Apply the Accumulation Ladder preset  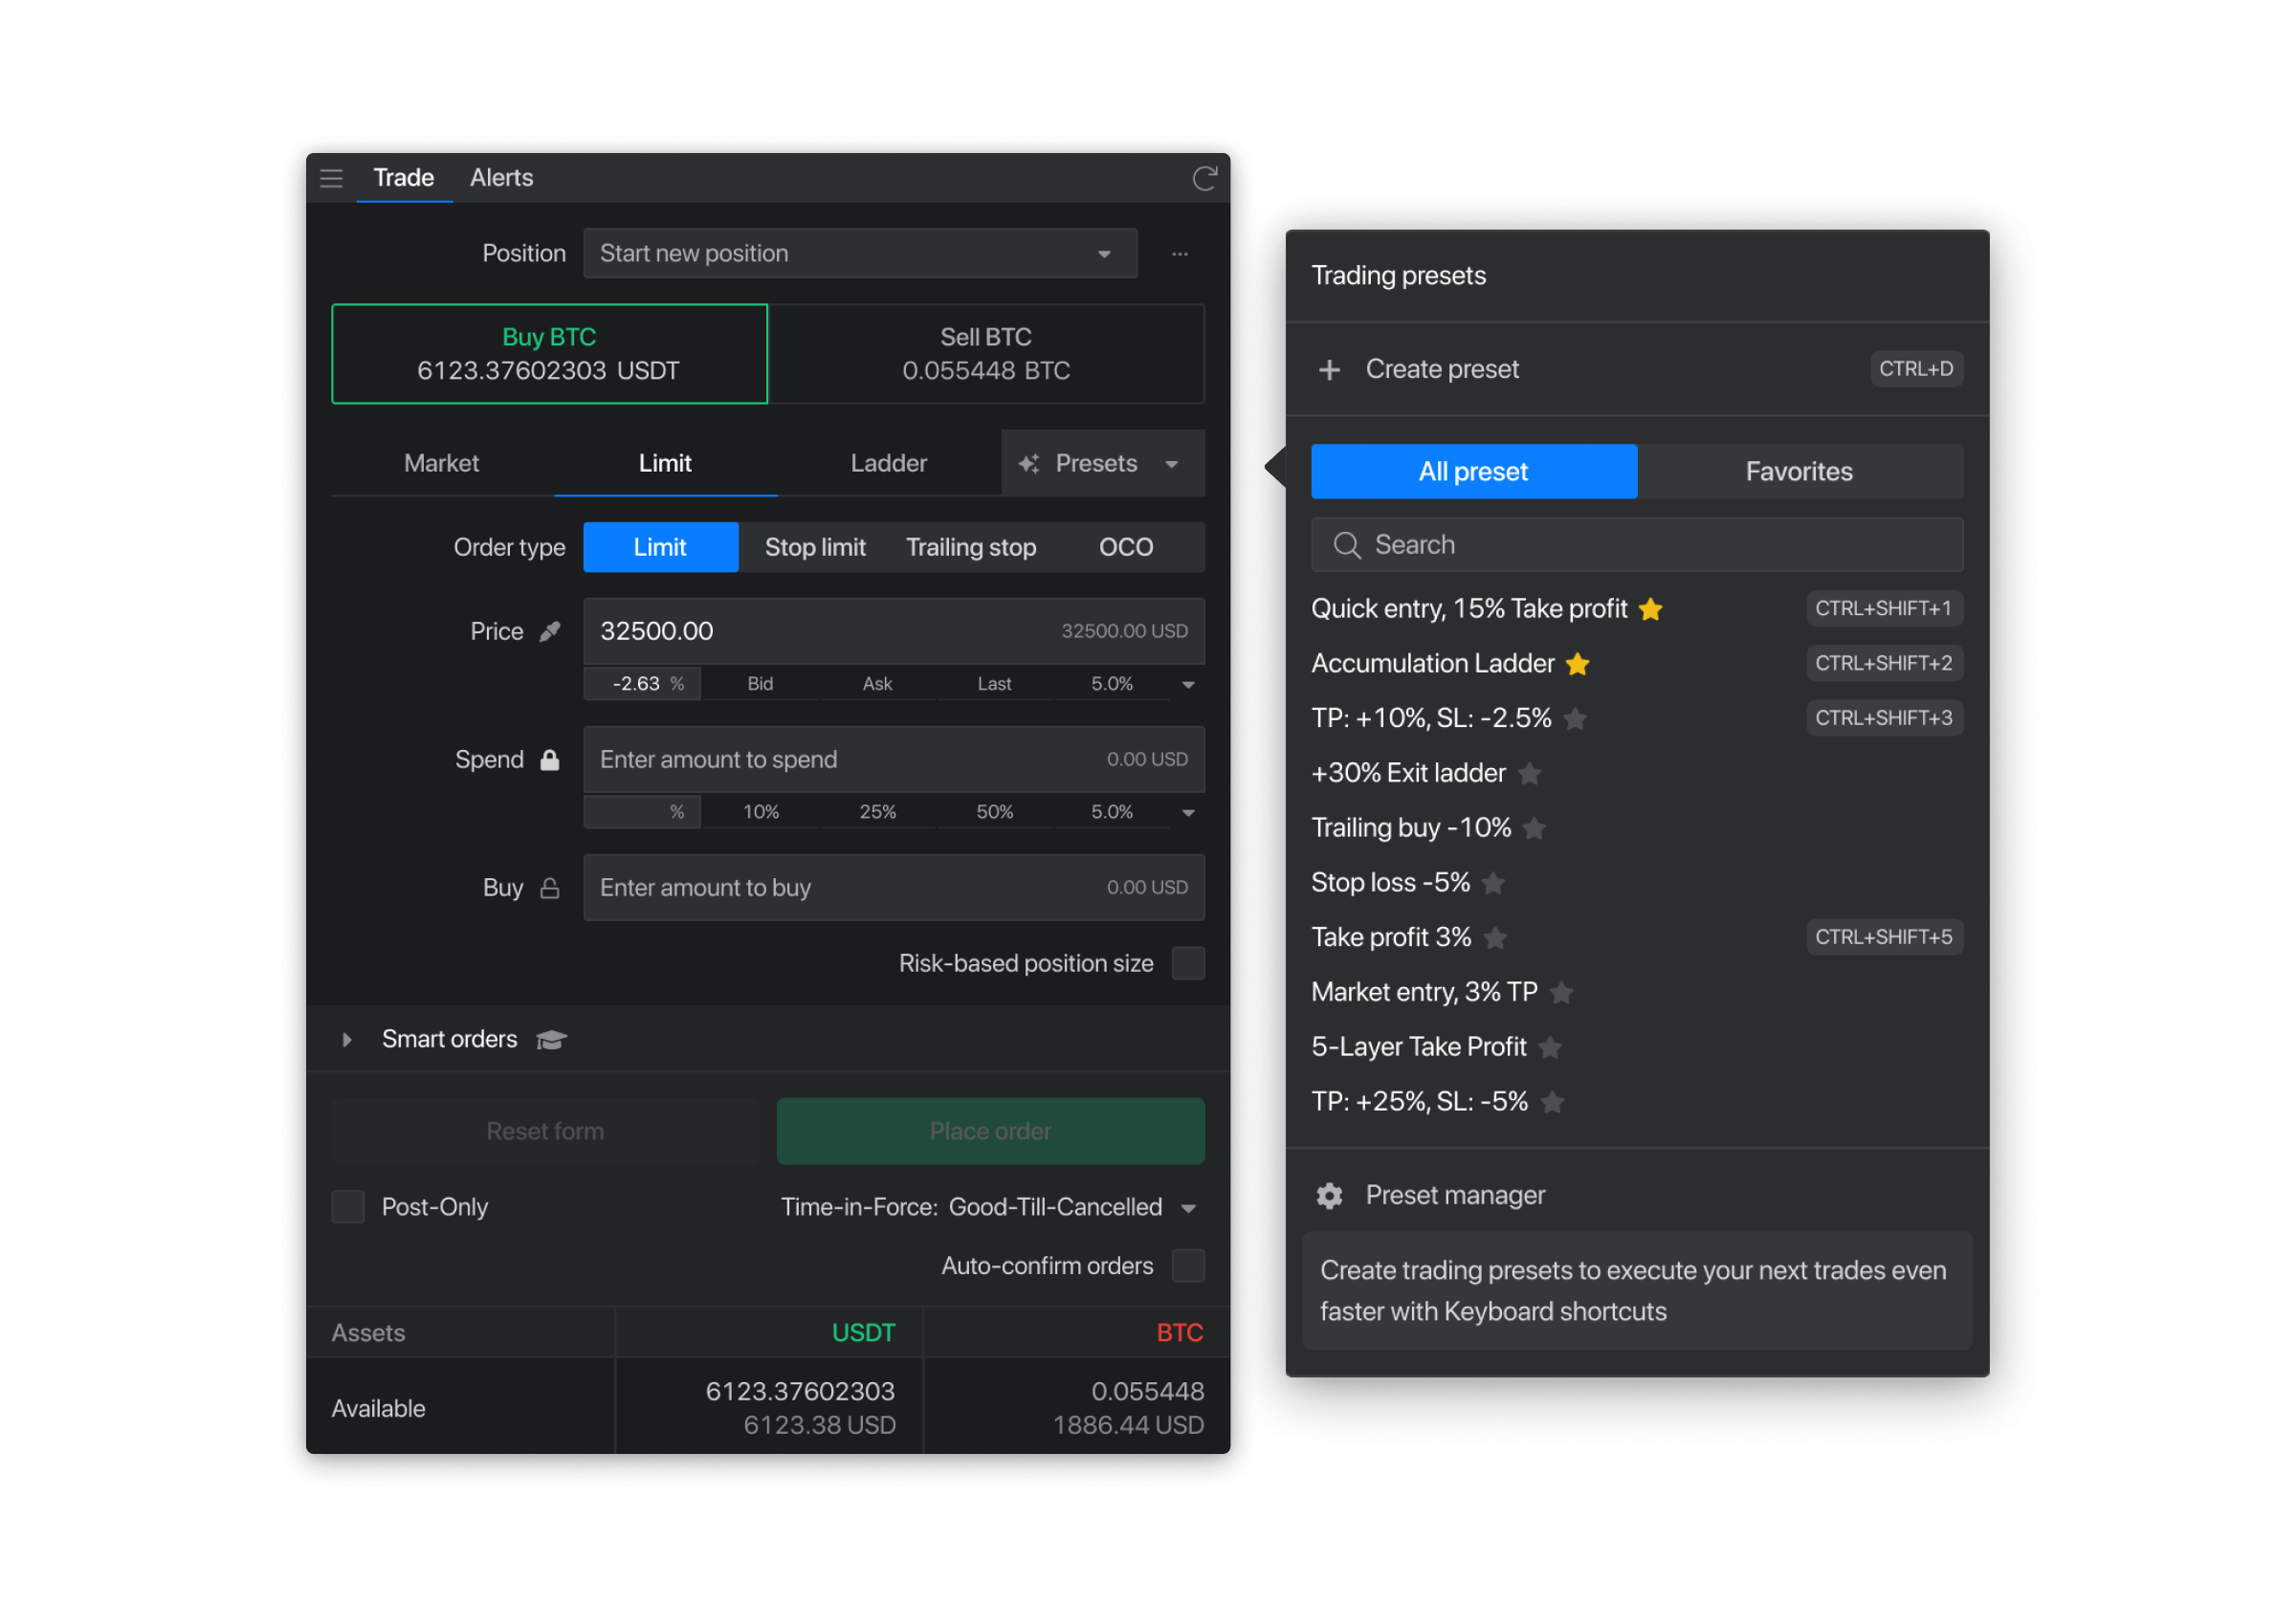click(x=1433, y=664)
